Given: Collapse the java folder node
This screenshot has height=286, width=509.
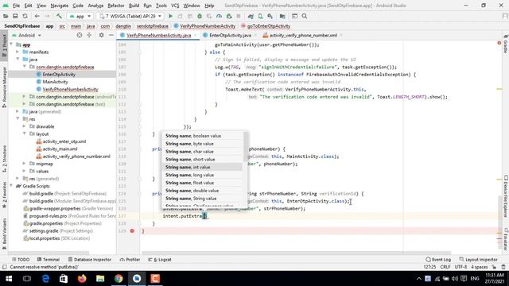Looking at the screenshot, I should (17, 60).
